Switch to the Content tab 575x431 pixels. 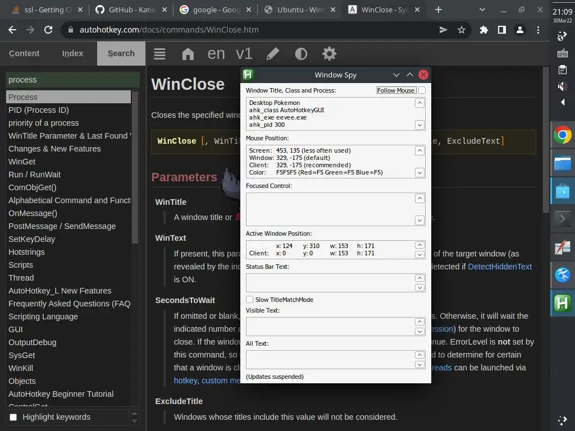tap(24, 53)
